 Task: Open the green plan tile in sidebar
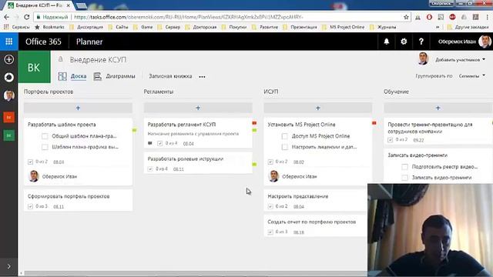pos(8,135)
